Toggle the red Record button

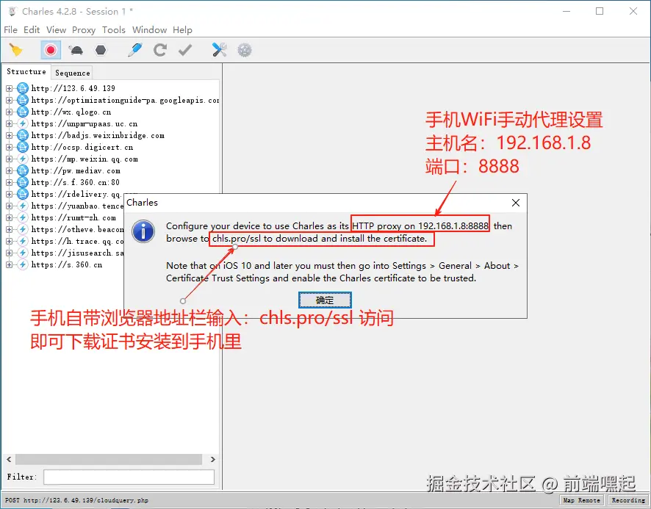point(51,50)
